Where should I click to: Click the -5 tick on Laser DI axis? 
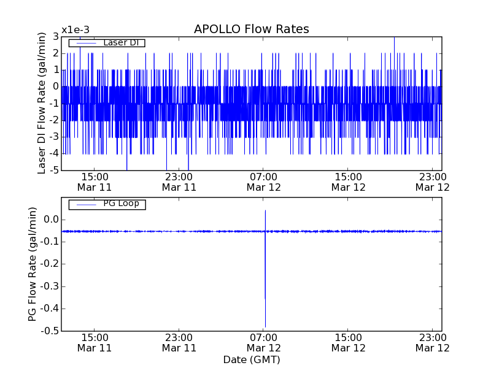[55, 171]
